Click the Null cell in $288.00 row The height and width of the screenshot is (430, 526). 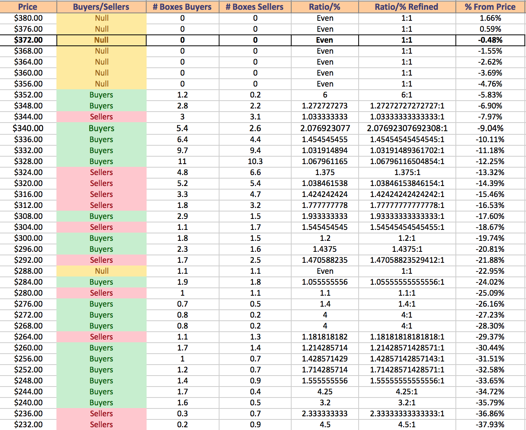(x=102, y=271)
